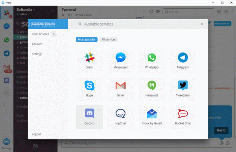Screen dimensions: 236x152
Task: Add the Inbox by Gmail service
Action: click(152, 117)
